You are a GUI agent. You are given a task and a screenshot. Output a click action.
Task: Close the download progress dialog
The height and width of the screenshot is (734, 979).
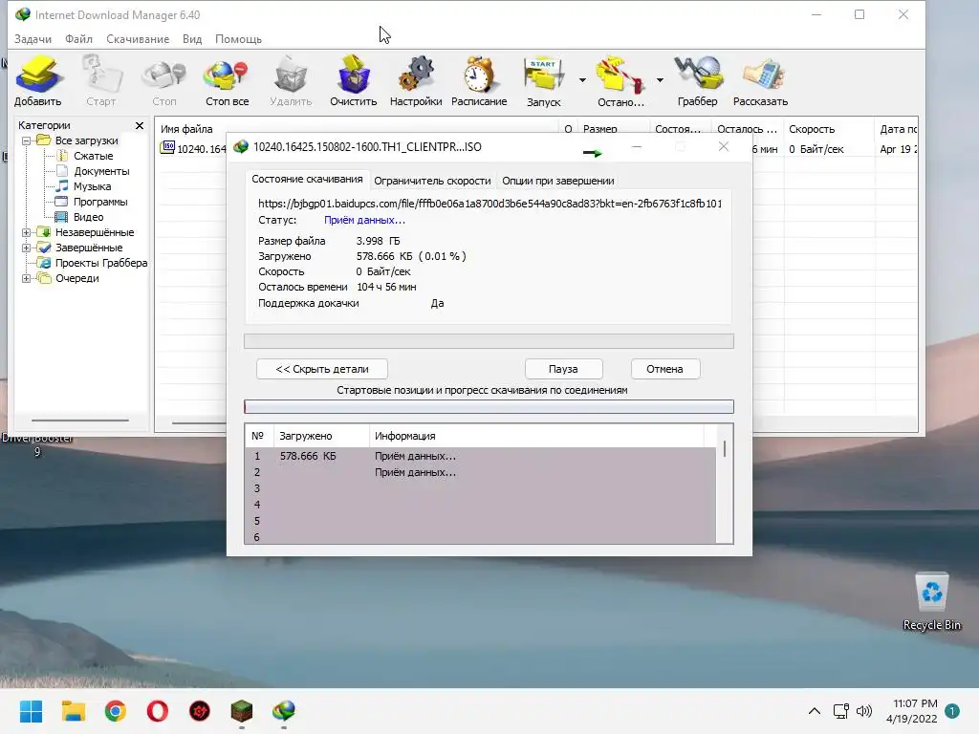(x=724, y=146)
